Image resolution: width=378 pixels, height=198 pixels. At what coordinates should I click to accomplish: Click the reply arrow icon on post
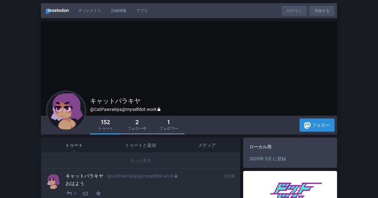point(69,193)
